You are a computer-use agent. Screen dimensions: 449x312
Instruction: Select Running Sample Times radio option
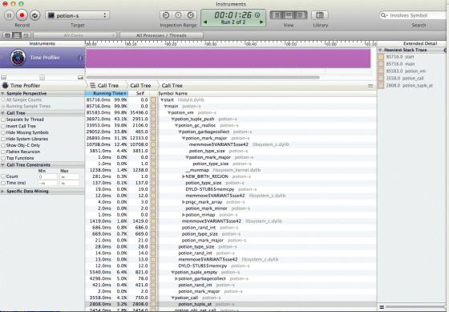(3, 107)
